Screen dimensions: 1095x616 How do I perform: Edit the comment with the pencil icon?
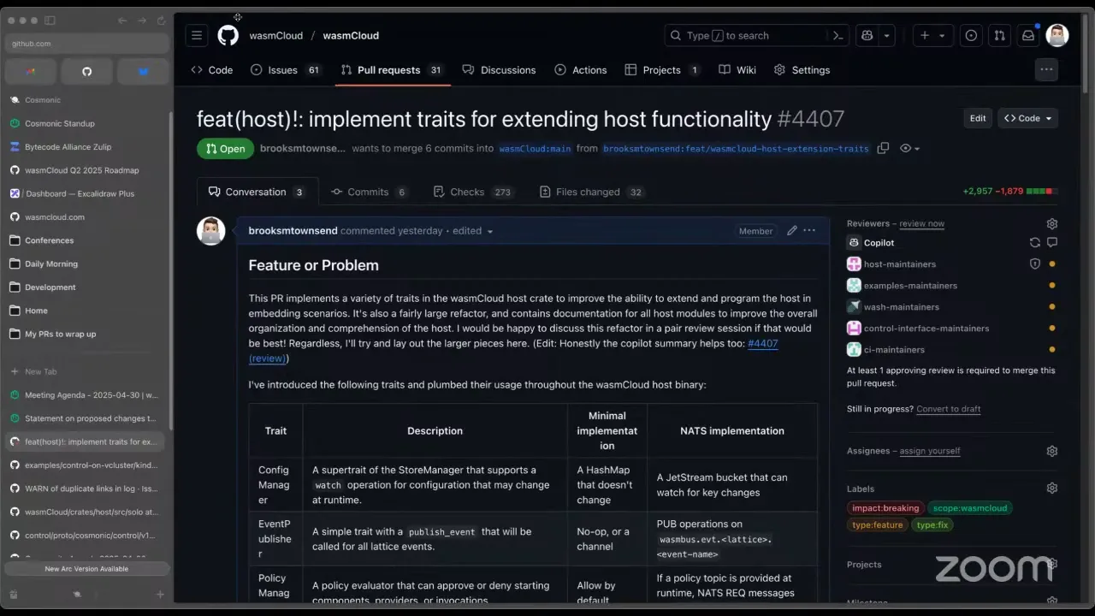[792, 230]
